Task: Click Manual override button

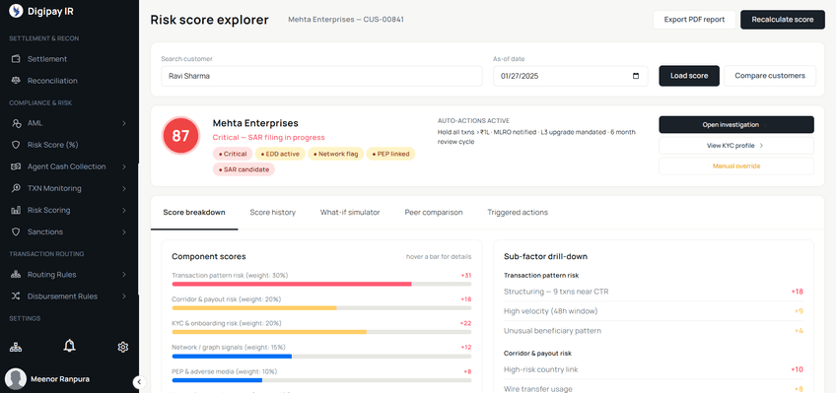Action: click(736, 166)
